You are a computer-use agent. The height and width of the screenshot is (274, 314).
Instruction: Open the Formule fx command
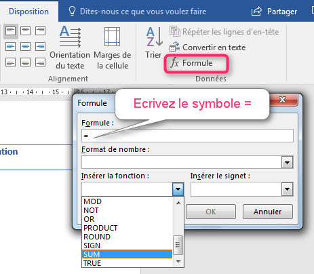[x=192, y=63]
